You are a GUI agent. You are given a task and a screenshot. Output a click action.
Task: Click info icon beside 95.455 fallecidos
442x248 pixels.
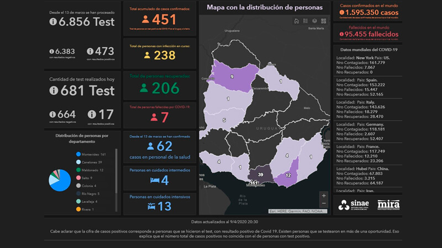point(341,34)
